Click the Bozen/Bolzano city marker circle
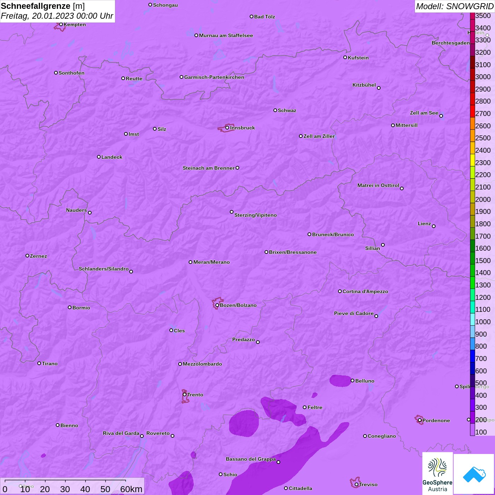Viewport: 495px width, 495px height. point(217,305)
